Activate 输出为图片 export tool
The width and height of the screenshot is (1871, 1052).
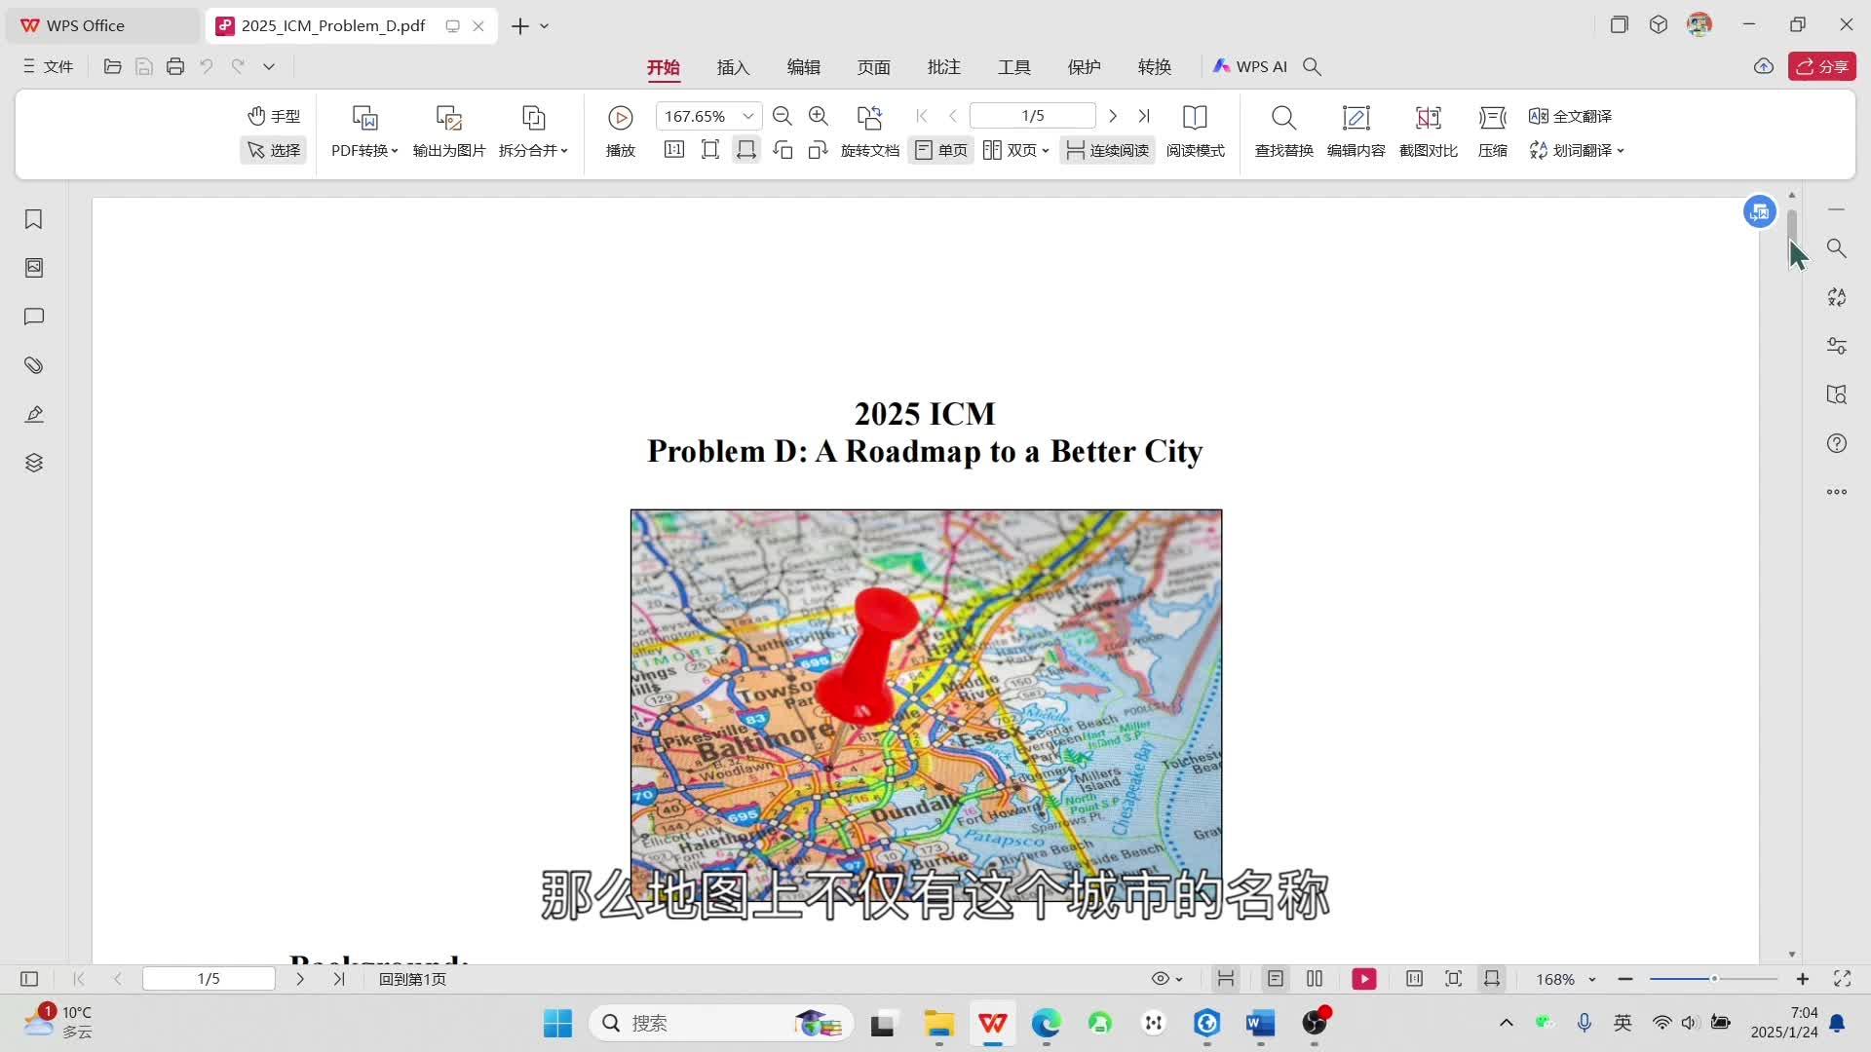447,131
